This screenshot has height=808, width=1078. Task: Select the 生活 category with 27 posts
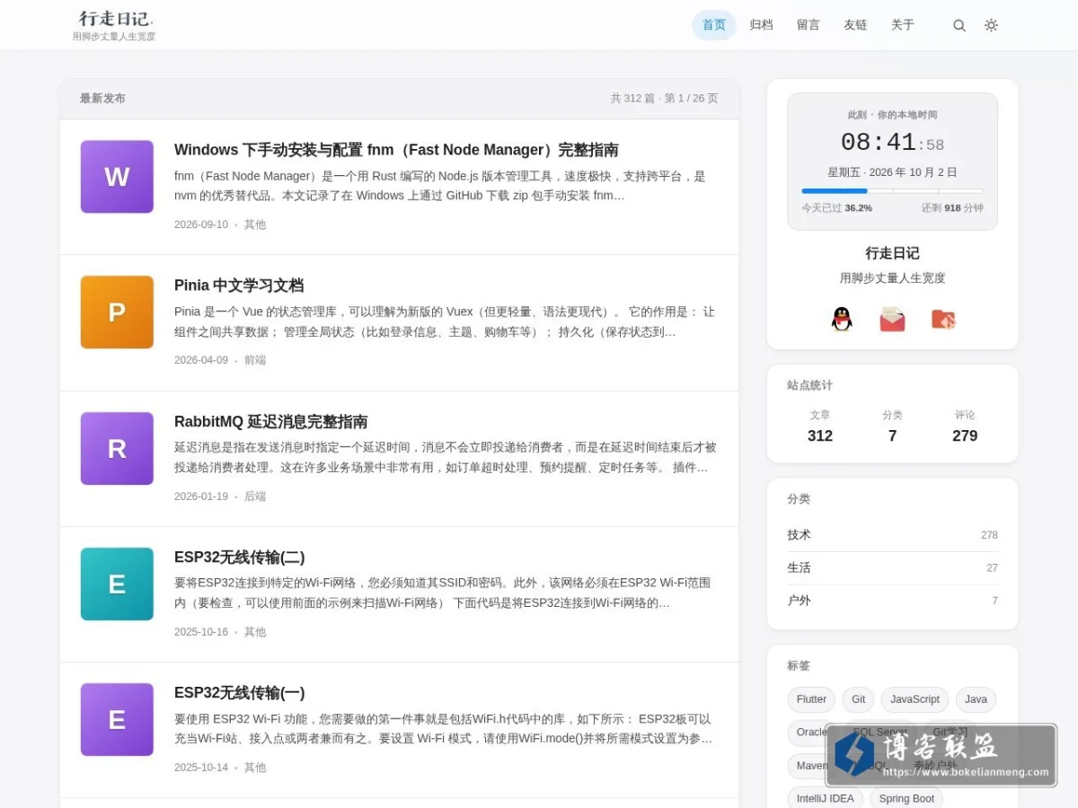click(x=892, y=568)
